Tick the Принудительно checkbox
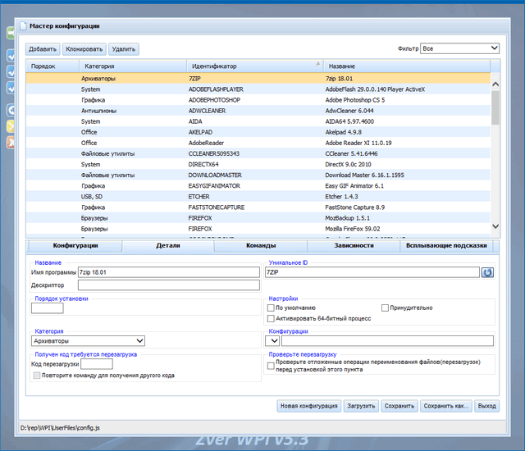The height and width of the screenshot is (451, 525). coord(385,308)
